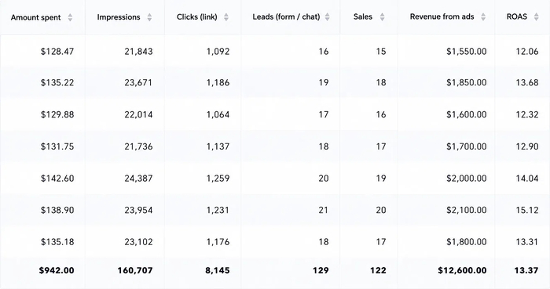The width and height of the screenshot is (550, 289).
Task: Select the Amount spent column header label
Action: pyautogui.click(x=36, y=17)
